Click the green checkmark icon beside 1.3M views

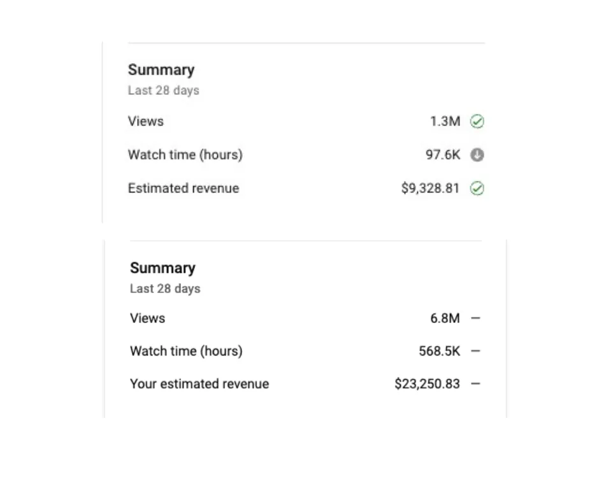coord(477,122)
